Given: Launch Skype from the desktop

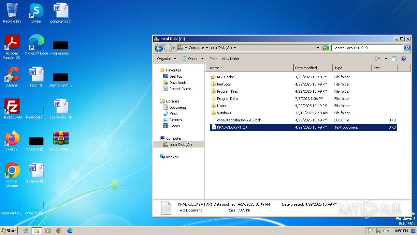Looking at the screenshot, I should click(36, 13).
